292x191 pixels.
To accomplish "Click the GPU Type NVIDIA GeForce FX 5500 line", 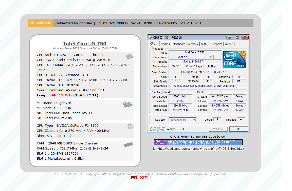I will (68, 125).
